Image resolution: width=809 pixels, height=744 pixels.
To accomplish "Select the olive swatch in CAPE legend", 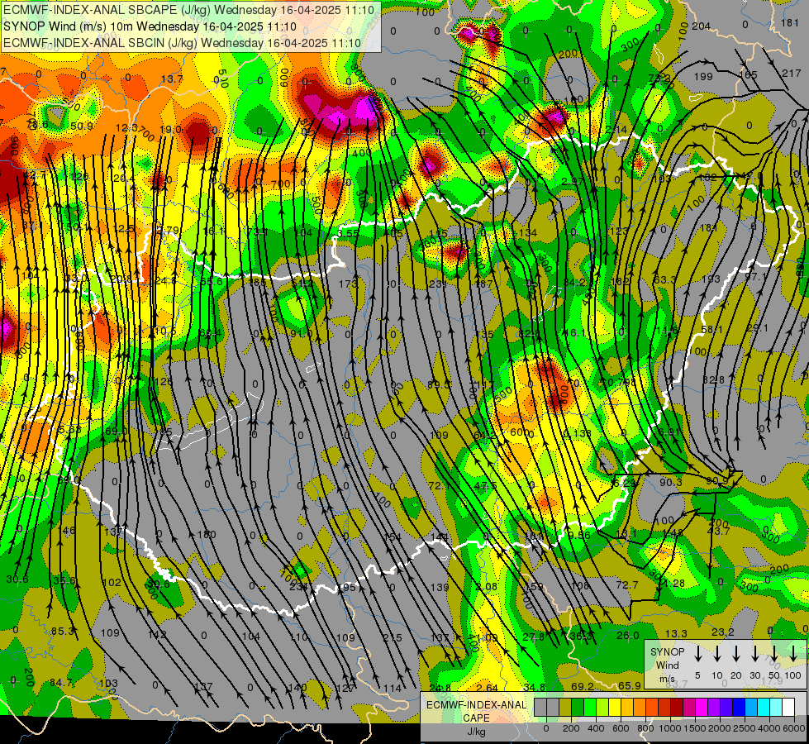I will pos(565,708).
